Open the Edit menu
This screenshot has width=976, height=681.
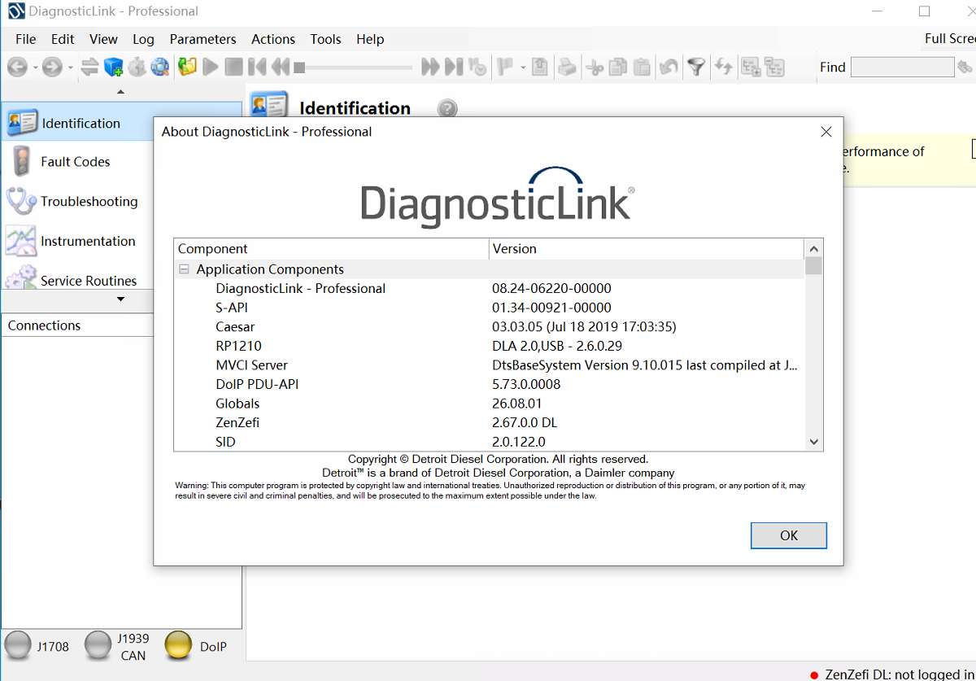coord(63,39)
